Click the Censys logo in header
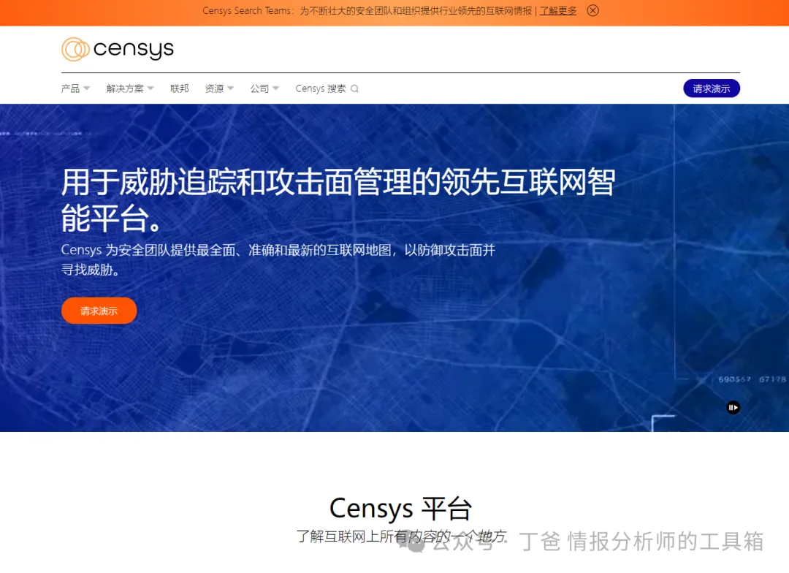The width and height of the screenshot is (789, 573). tap(117, 50)
